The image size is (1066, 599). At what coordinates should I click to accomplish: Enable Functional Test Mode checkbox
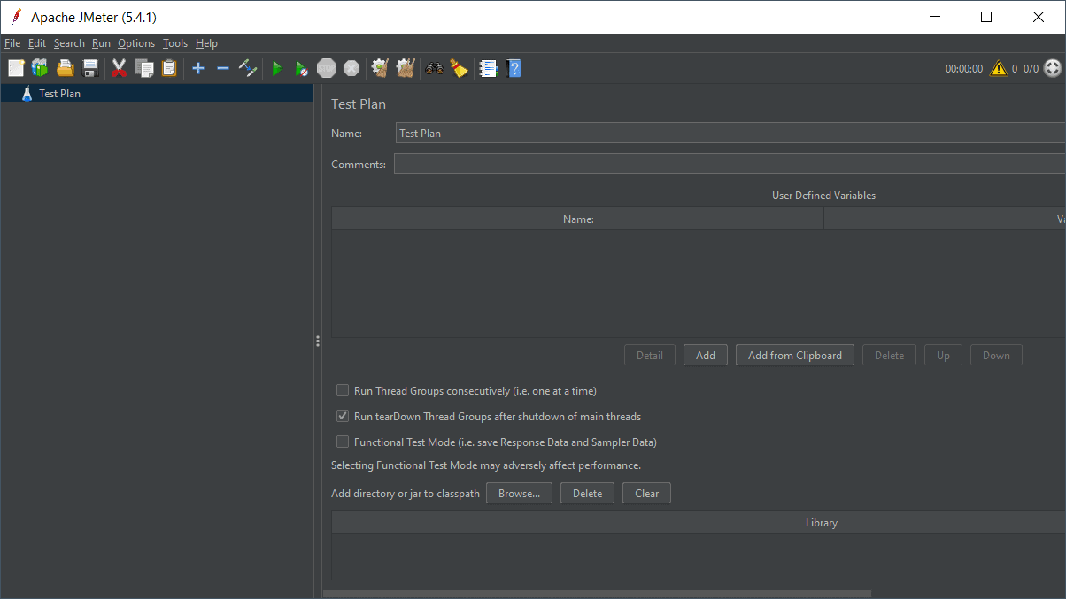point(343,442)
